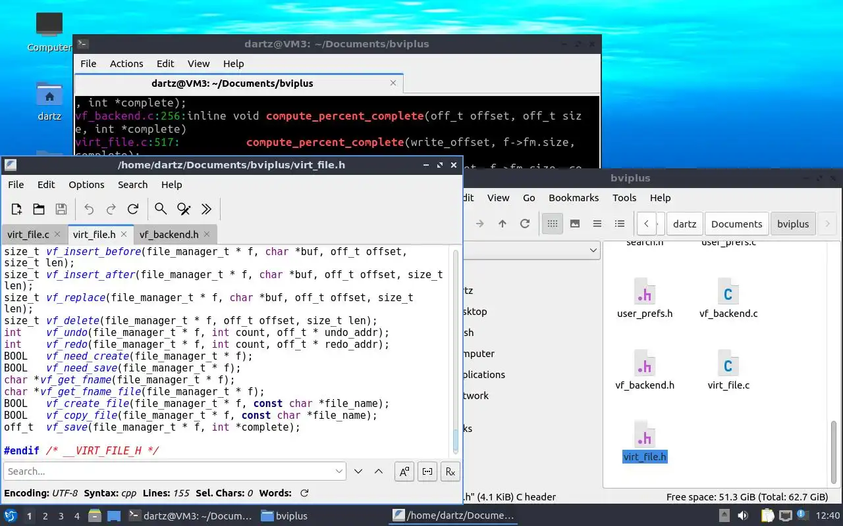843x526 pixels.
Task: Open the dartz home folder desktop icon
Action: 49,102
